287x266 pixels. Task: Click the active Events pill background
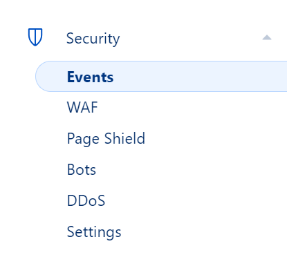coord(161,77)
